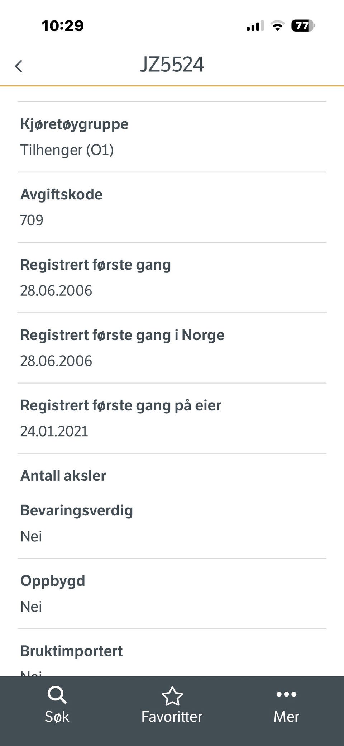Tap the Avgiftskode value 709
This screenshot has height=746, width=344.
click(x=32, y=220)
